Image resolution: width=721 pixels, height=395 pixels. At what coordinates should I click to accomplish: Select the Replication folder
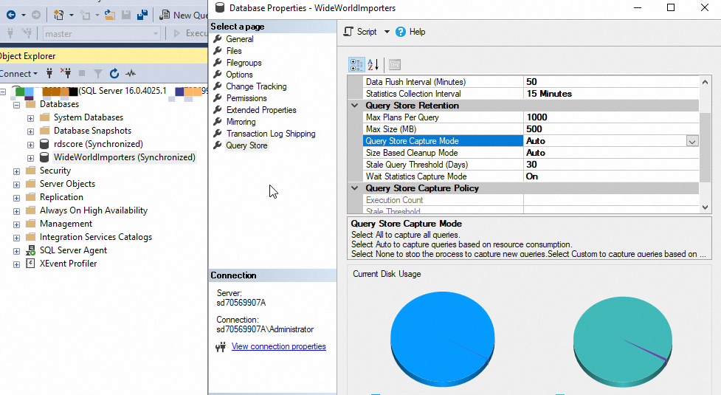point(61,197)
